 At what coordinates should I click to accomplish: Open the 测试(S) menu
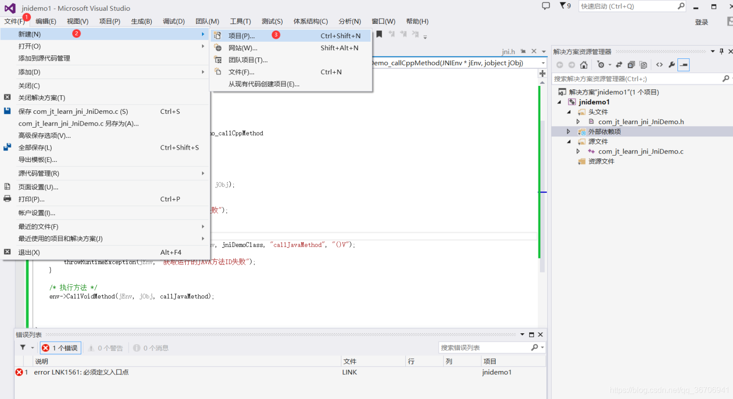(x=272, y=21)
